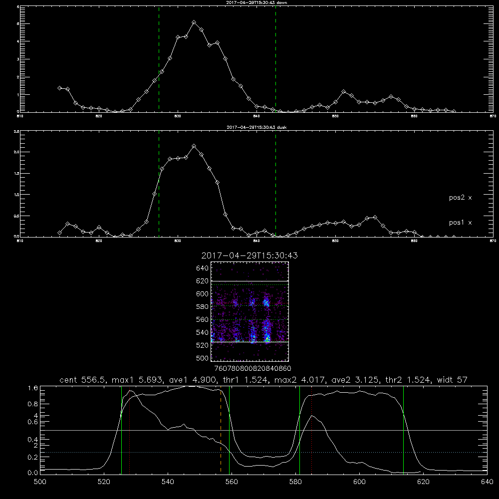This screenshot has width=499, height=499.
Task: Click the '600' x-axis label of the bottom plot
Action: (359, 482)
